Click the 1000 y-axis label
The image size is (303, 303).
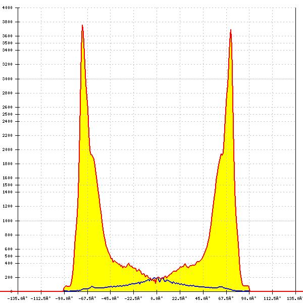click(x=8, y=221)
